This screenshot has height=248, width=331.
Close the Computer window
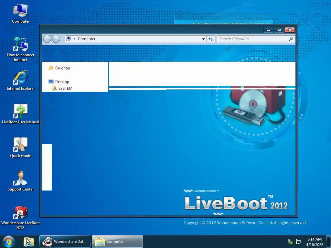[290, 30]
